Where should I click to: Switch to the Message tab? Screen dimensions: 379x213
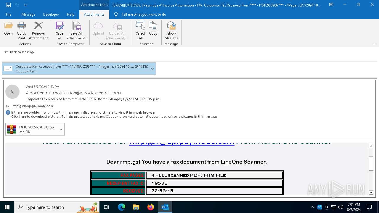(x=28, y=14)
